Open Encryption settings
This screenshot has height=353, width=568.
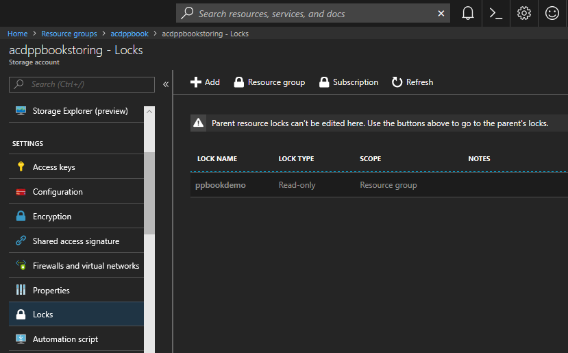[x=52, y=217]
